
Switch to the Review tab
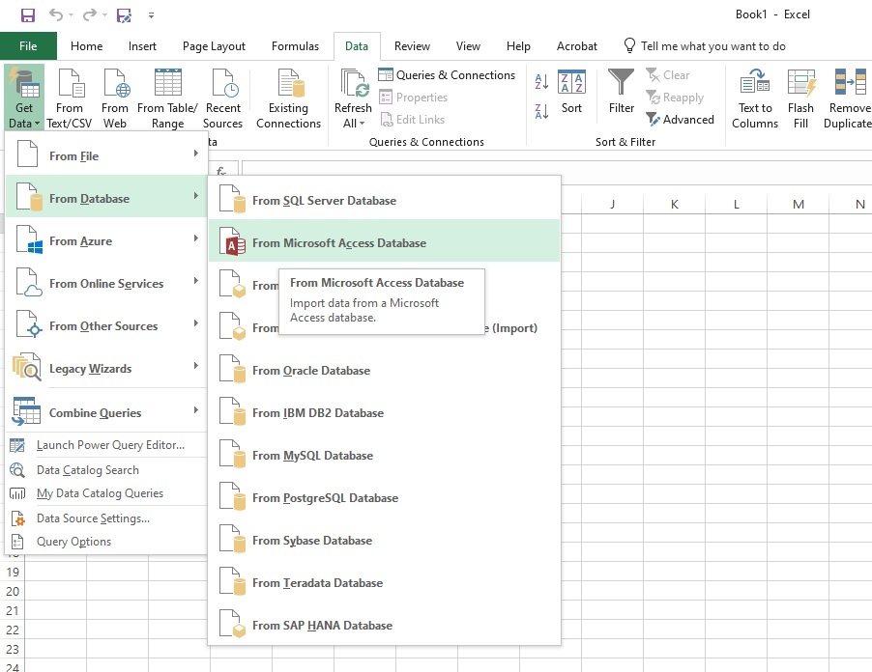(412, 46)
